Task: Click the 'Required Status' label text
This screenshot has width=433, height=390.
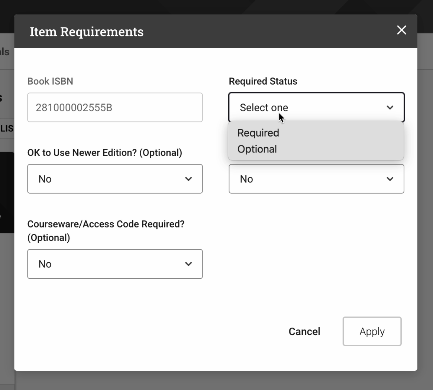Action: click(263, 81)
